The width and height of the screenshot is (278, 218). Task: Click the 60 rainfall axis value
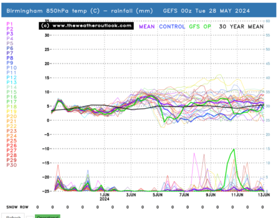point(268,21)
